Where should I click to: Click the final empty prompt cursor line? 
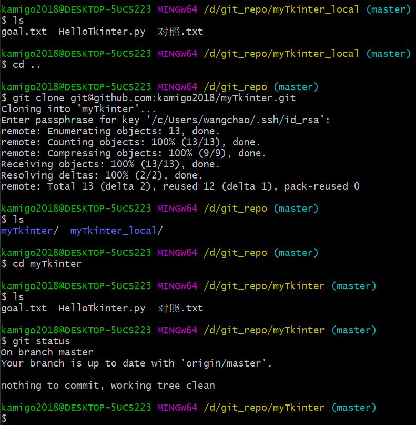click(x=7, y=419)
